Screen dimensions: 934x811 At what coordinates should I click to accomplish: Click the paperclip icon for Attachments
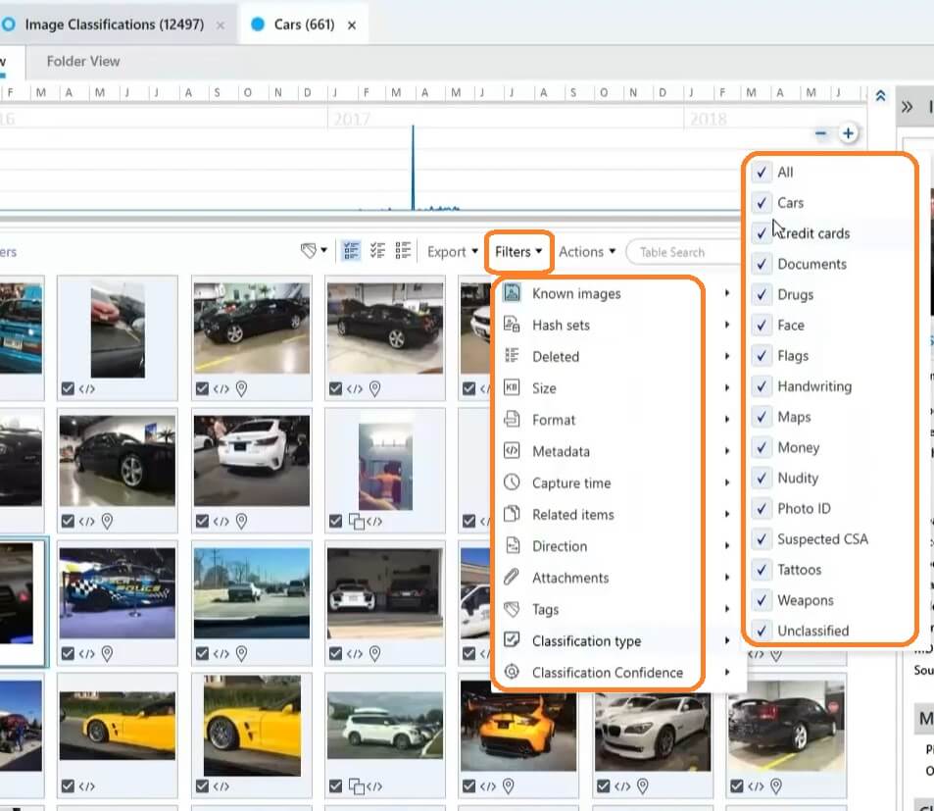click(512, 577)
